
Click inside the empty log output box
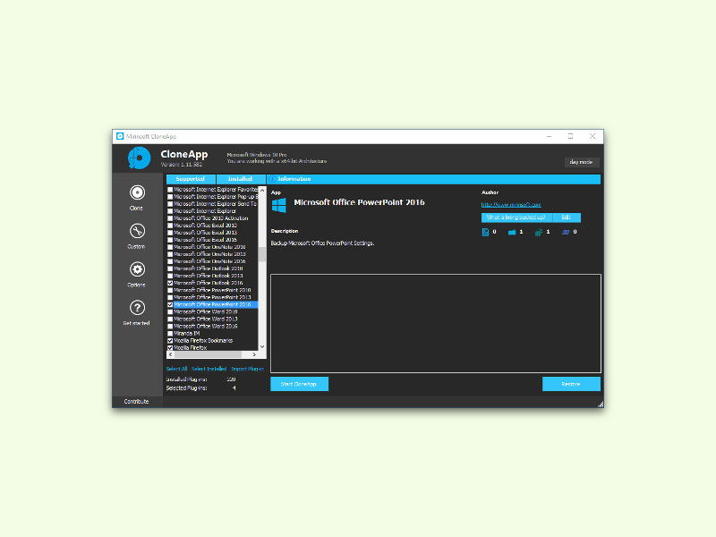436,324
